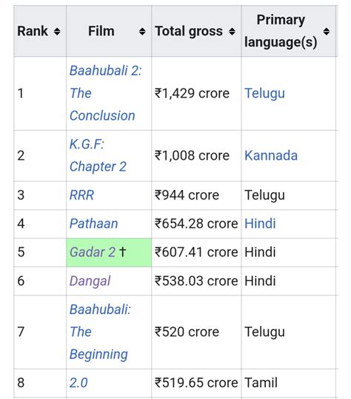Open the Dangal film link

90,281
